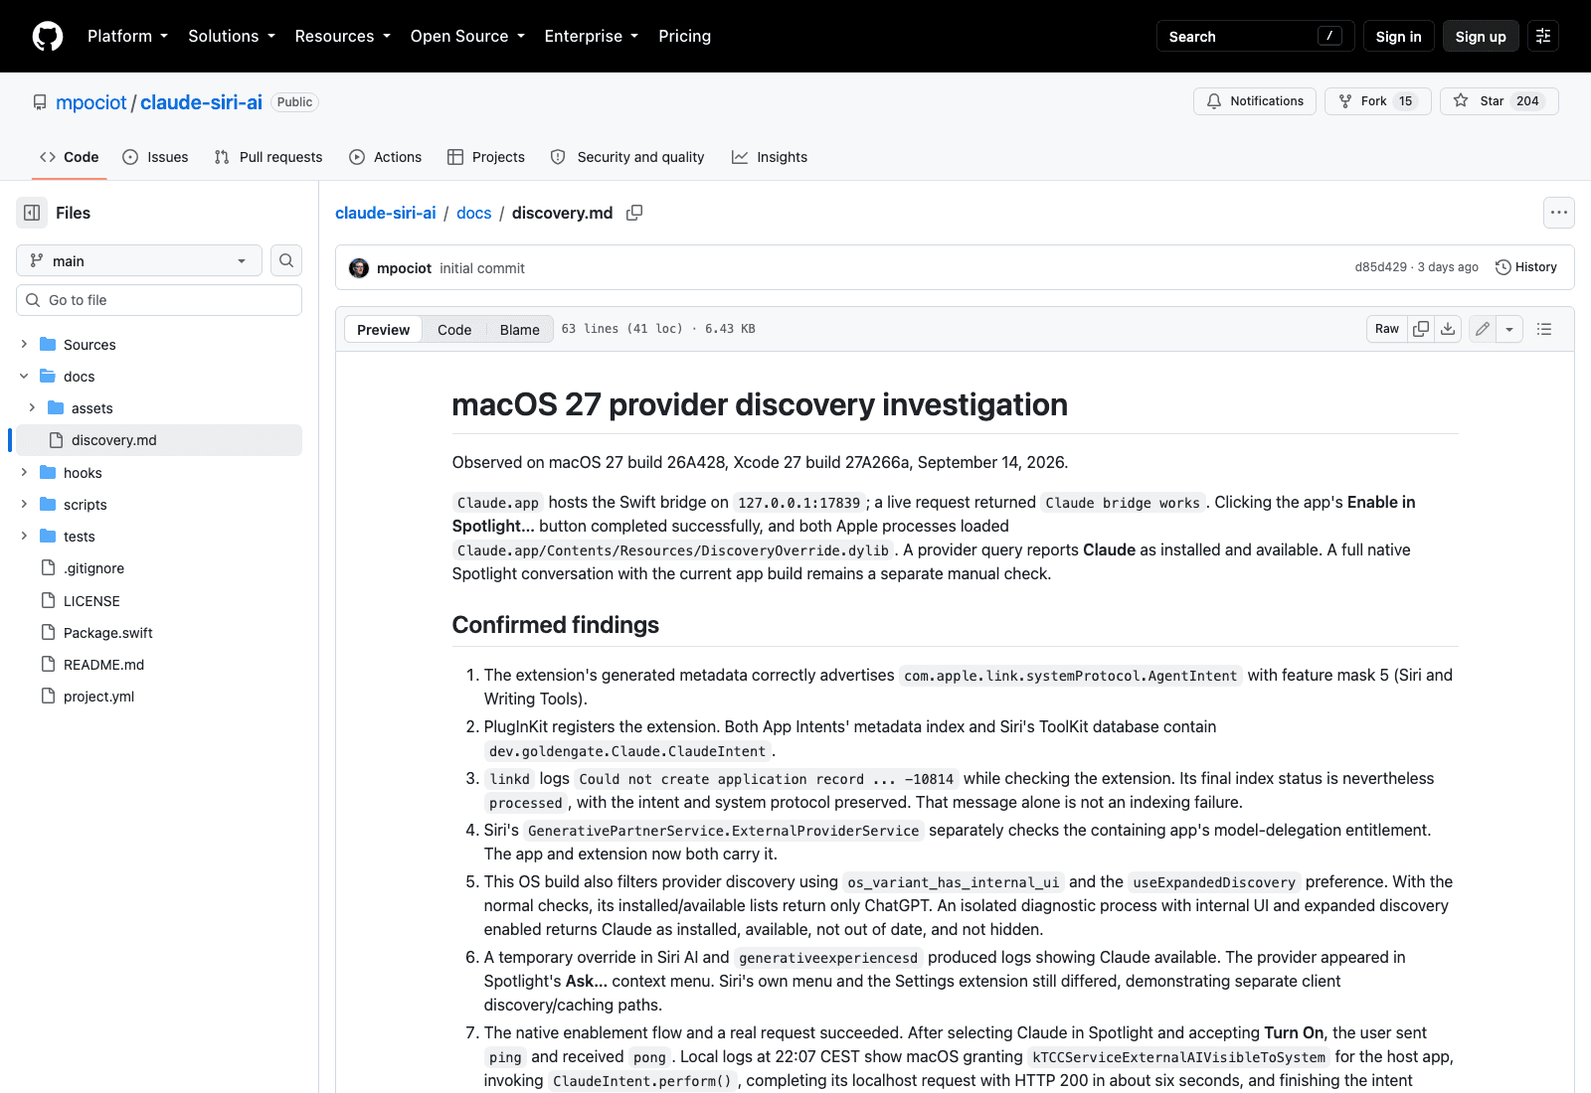Open the .gitignore file
1591x1093 pixels.
[93, 568]
